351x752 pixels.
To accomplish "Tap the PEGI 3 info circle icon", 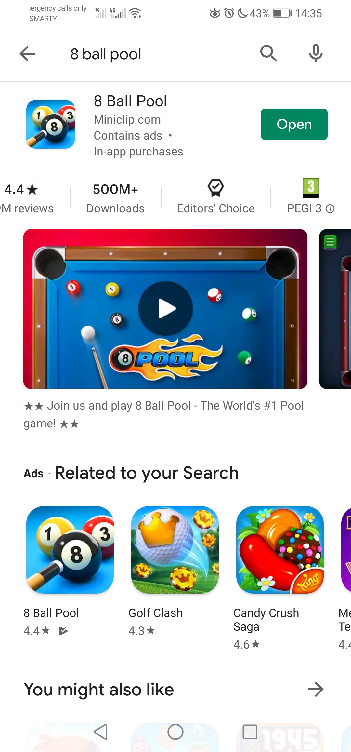I will (330, 209).
